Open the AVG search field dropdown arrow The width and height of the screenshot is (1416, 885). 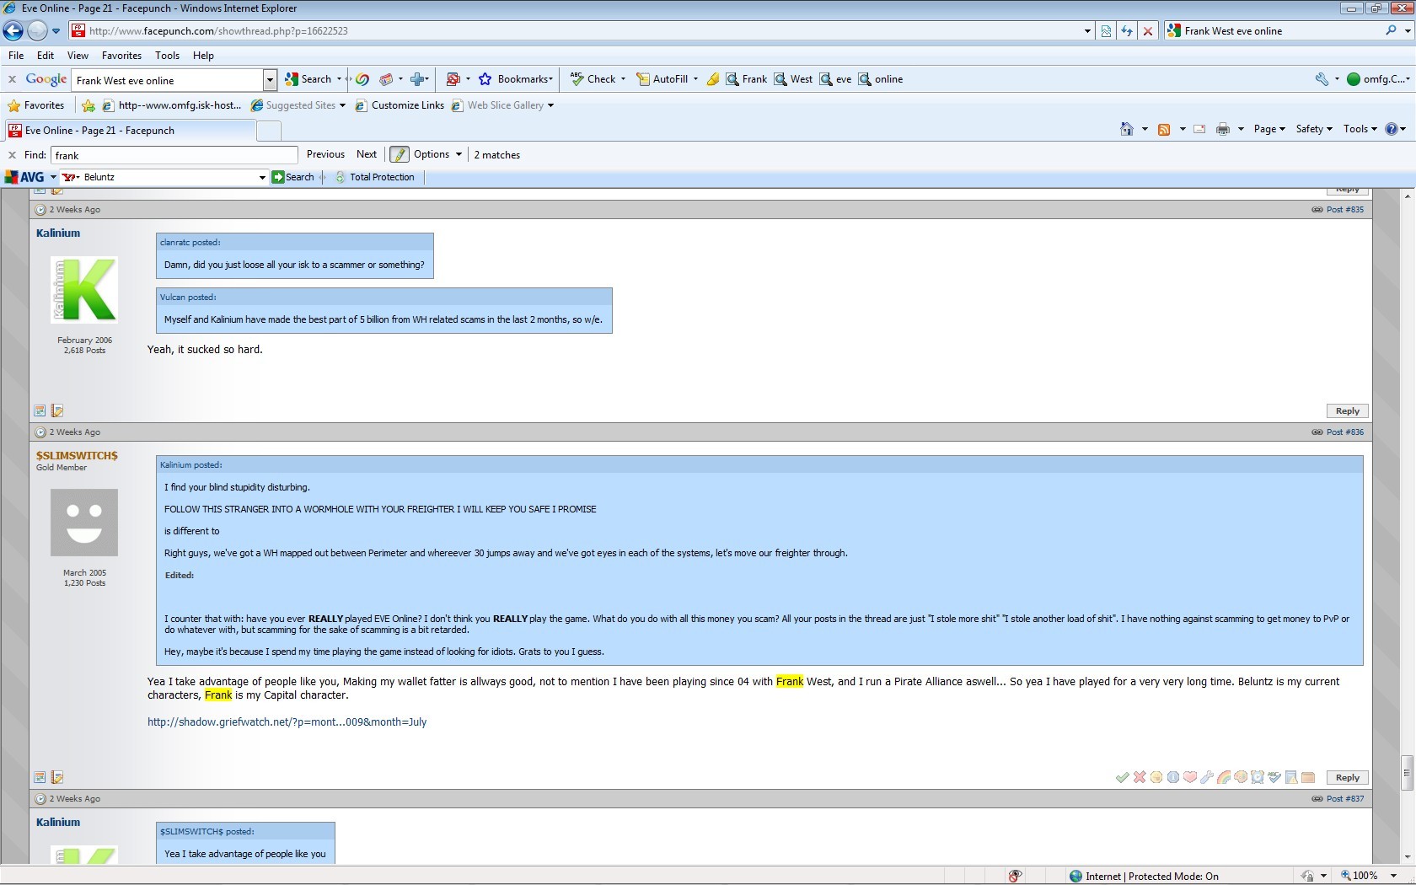tap(262, 177)
